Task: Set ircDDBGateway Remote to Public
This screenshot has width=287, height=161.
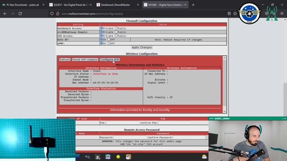Action: [x=116, y=32]
